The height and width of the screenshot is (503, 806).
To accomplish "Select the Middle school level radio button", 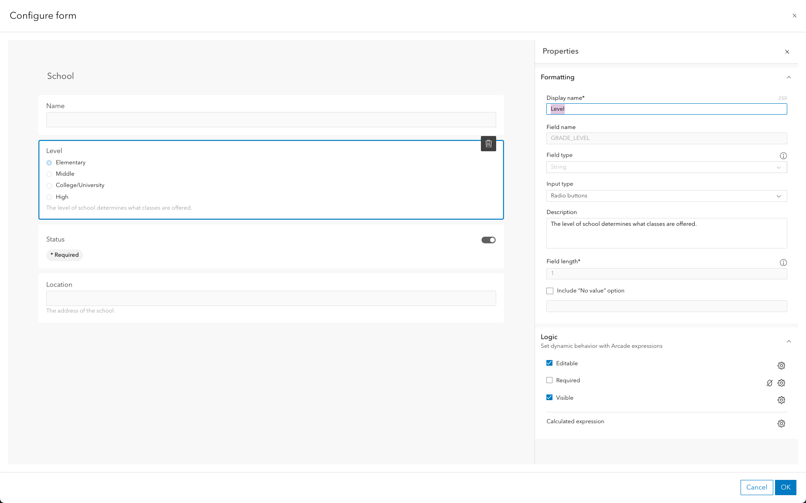I will coord(49,173).
